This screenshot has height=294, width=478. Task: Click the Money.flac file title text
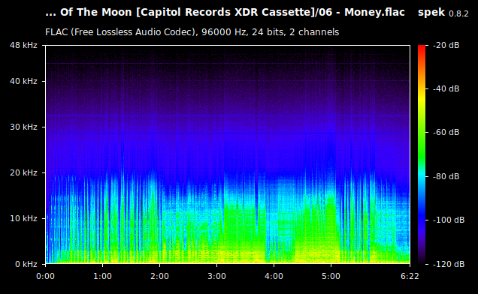click(225, 13)
